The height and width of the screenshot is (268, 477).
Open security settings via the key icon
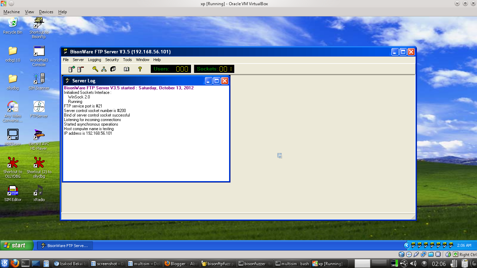[x=95, y=69]
